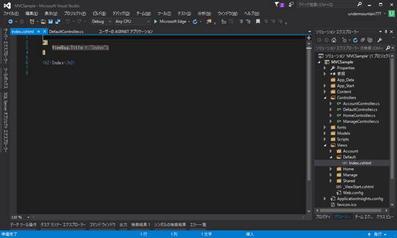The width and height of the screenshot is (397, 238).
Task: Expand the Shared folder under Views
Action: (x=331, y=181)
